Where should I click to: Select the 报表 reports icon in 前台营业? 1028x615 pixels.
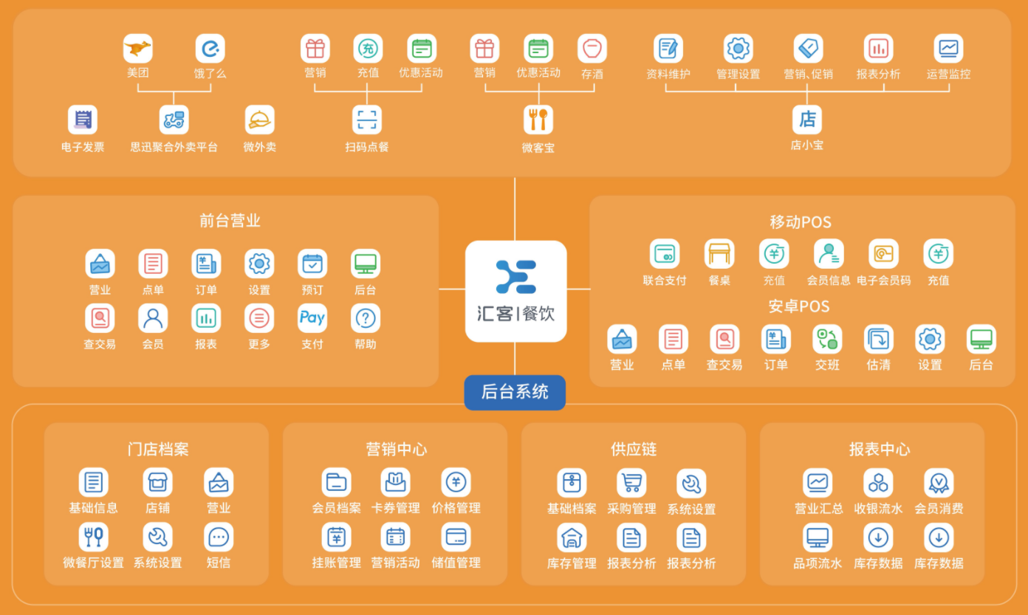coord(206,317)
